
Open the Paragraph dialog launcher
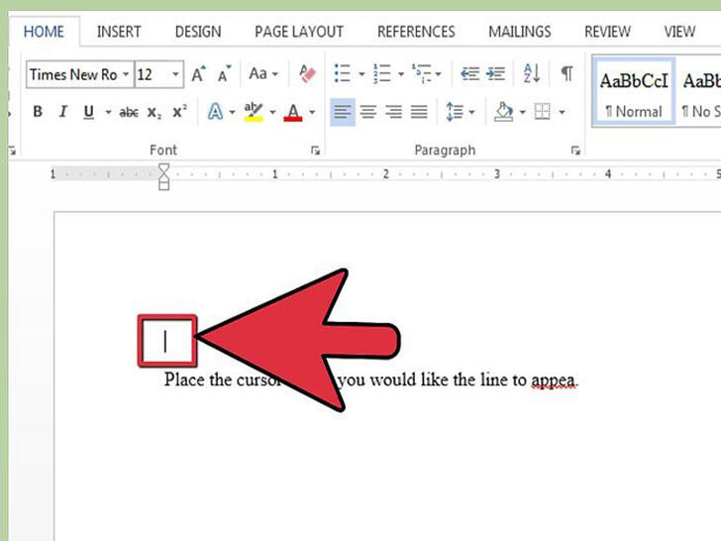[x=575, y=151]
